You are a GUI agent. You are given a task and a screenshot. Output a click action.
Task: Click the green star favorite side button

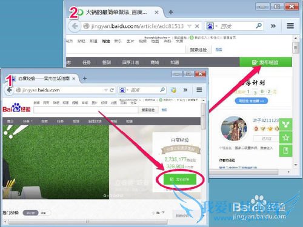[285, 137]
